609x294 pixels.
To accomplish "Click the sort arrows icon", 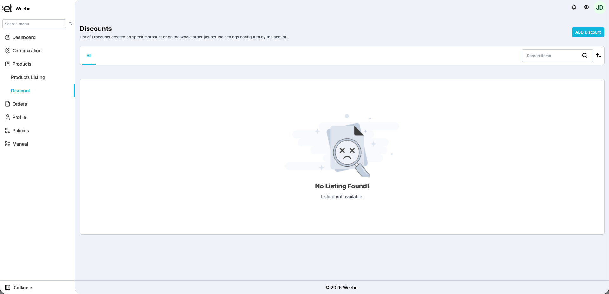I will point(599,56).
